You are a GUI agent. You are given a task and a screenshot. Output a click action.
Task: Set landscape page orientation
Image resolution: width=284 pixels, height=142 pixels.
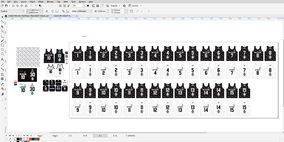[57, 11]
